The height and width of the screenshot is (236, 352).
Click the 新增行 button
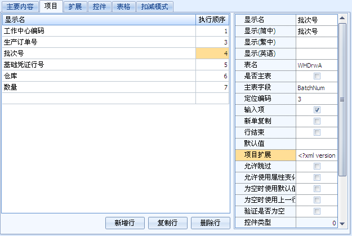click(124, 223)
